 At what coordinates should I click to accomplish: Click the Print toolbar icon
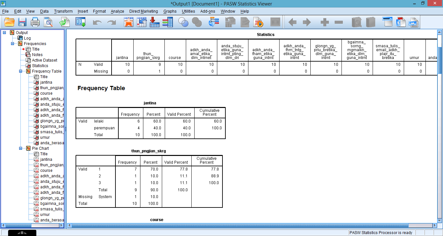35,22
